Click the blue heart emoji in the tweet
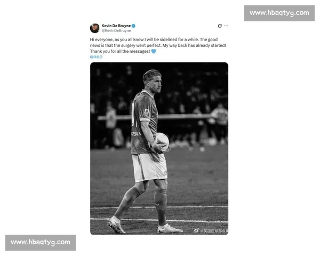Screen dimensions: 320x256 click(x=154, y=52)
